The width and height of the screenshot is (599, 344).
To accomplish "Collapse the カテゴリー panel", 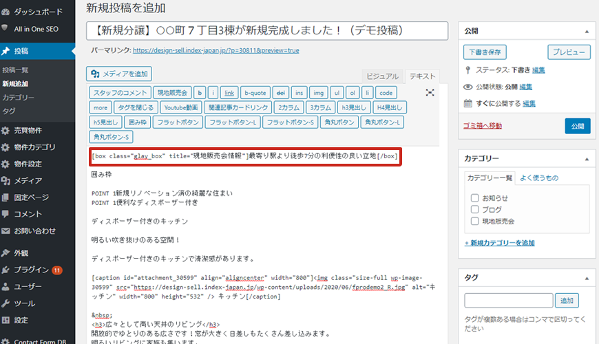I will [x=587, y=158].
